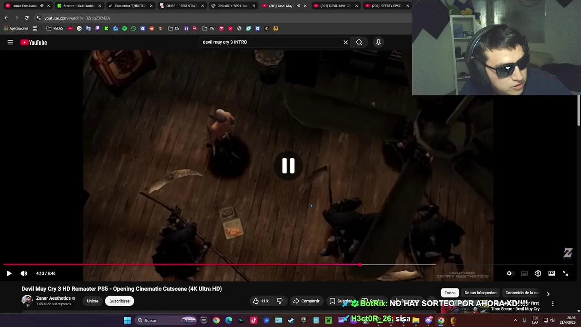
Task: Show more chips with the right arrow
Action: [548, 293]
